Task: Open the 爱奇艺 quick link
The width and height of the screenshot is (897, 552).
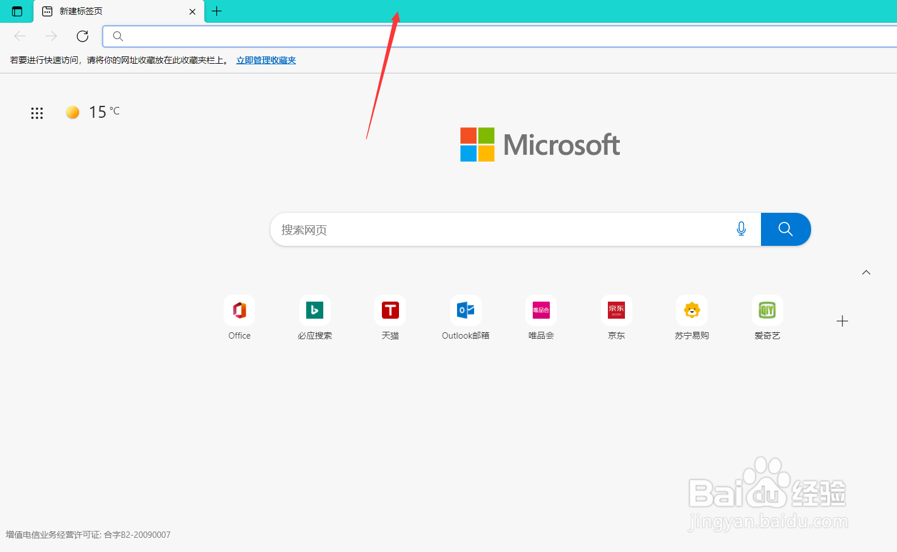Action: (767, 318)
